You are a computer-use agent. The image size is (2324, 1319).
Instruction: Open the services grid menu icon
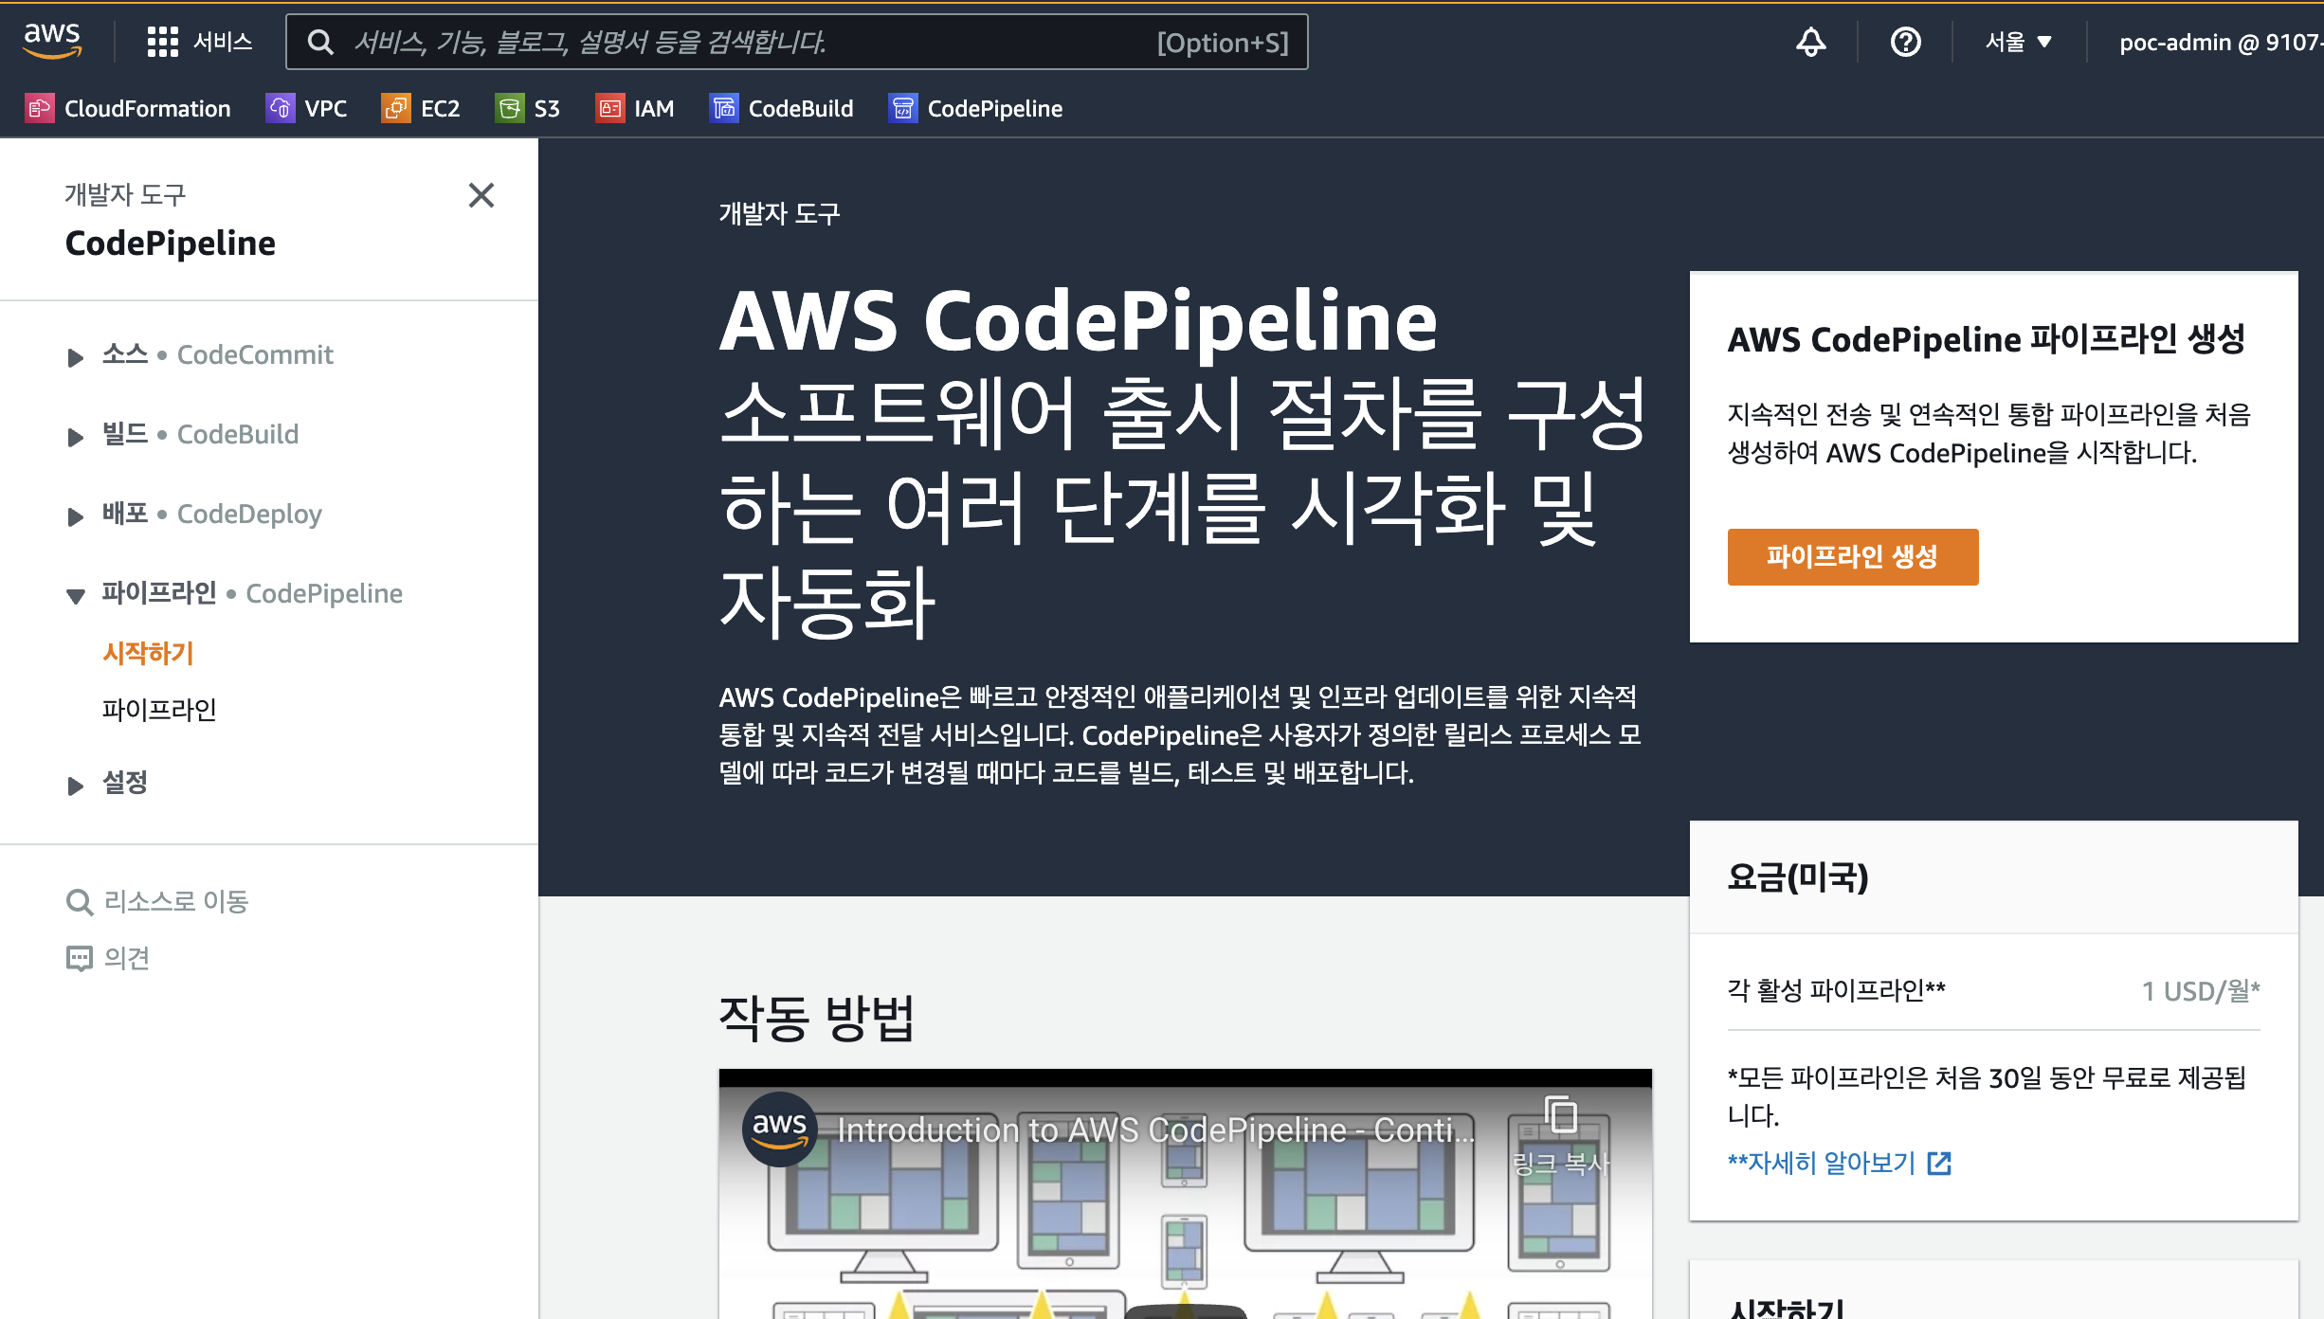point(162,42)
